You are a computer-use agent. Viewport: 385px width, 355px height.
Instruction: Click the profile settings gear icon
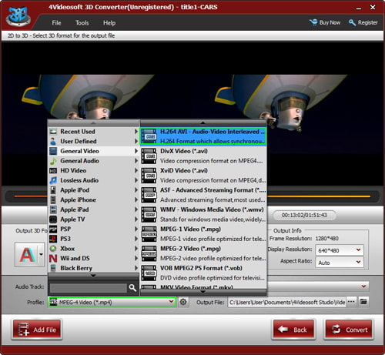pos(183,302)
